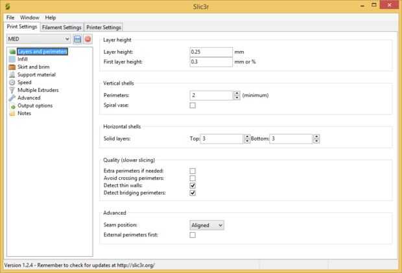
Task: Click the Perimeters value field
Action: (211, 96)
